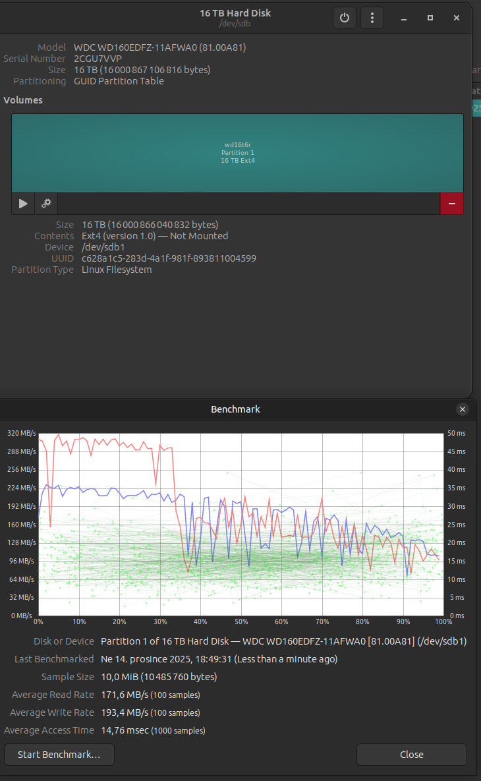Screen dimensions: 481x781
Task: Mount the selected partition with play icon
Action: point(23,204)
